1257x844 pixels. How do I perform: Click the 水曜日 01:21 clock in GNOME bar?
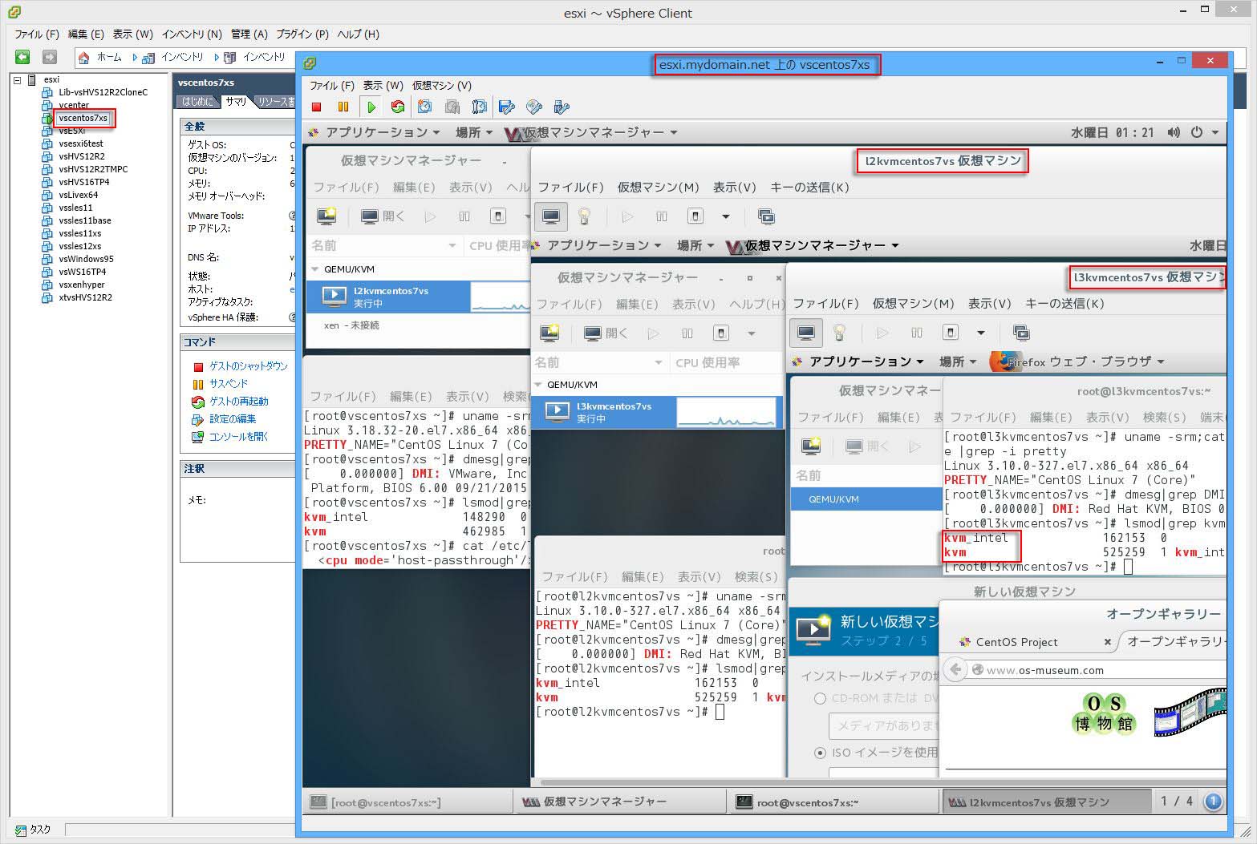point(1112,132)
